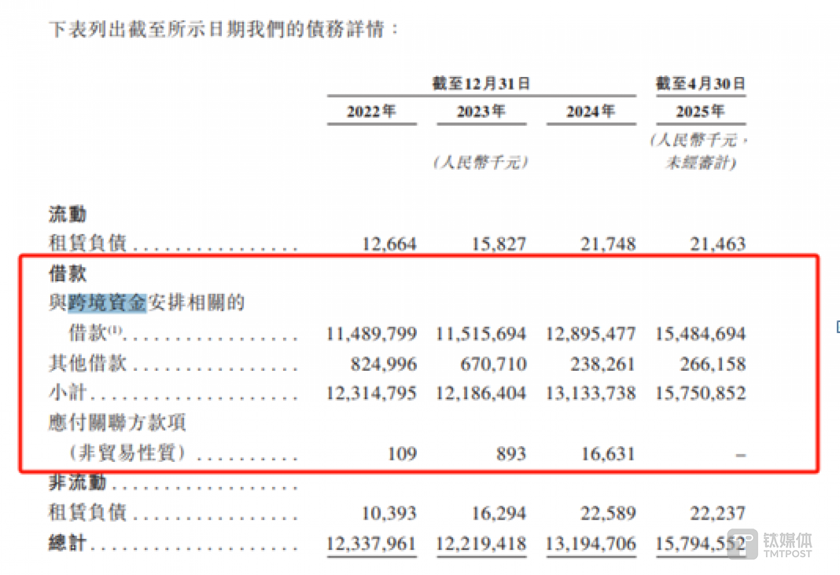Click the 小計 row label
Screen dimensions: 840x575
coord(68,392)
